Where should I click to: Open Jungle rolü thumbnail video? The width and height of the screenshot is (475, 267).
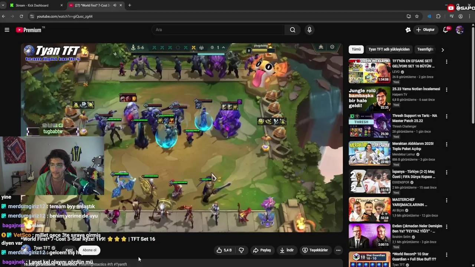(370, 99)
